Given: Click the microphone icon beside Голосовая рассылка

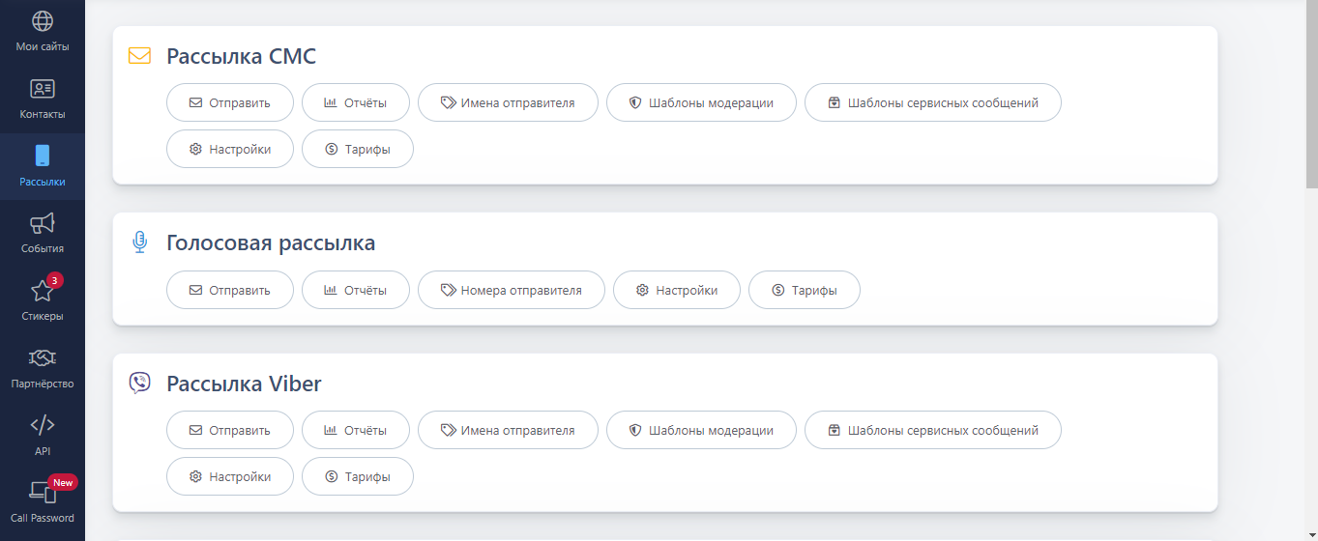Looking at the screenshot, I should pos(140,242).
